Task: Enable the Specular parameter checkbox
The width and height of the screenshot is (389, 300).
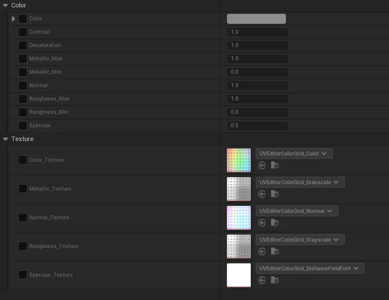Action: point(23,126)
